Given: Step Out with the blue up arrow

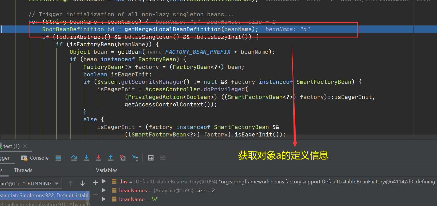Looking at the screenshot, I should [111, 158].
